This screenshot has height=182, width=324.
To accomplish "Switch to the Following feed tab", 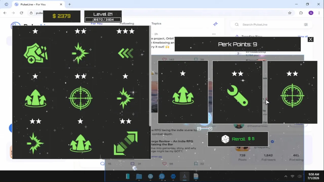I will (127, 24).
